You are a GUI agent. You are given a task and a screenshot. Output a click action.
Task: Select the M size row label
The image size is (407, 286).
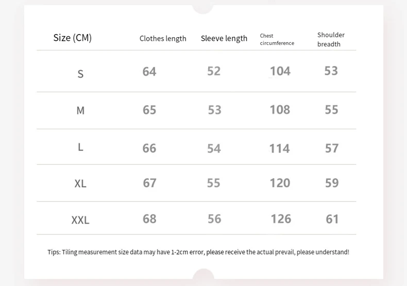80,110
